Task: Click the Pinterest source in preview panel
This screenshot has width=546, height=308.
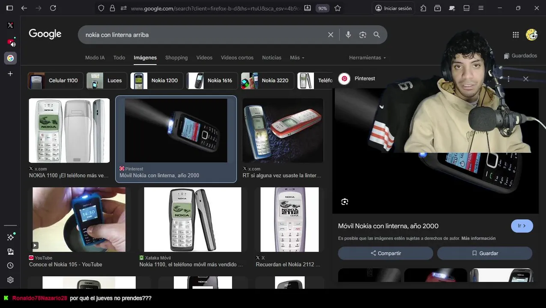Action: coord(357,79)
